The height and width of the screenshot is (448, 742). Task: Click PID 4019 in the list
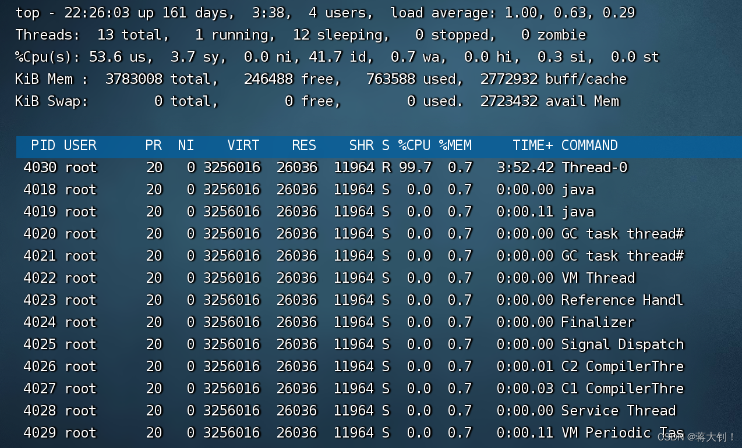40,212
